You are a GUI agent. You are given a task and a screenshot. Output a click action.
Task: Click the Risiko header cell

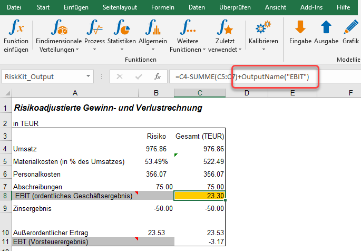(x=157, y=137)
